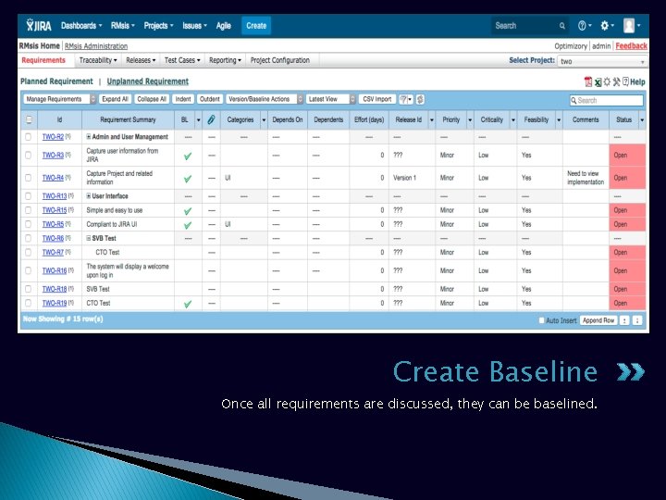
Task: Expand the User Interface group
Action: click(x=89, y=195)
